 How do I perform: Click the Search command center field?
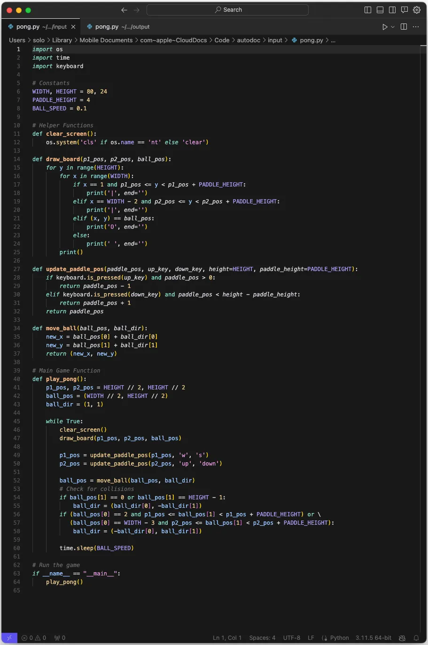pos(228,10)
